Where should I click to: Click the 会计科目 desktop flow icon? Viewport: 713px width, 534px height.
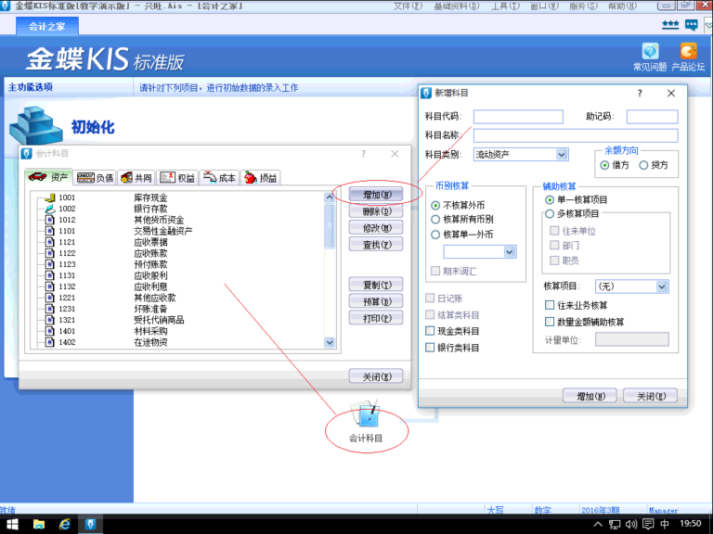[365, 414]
